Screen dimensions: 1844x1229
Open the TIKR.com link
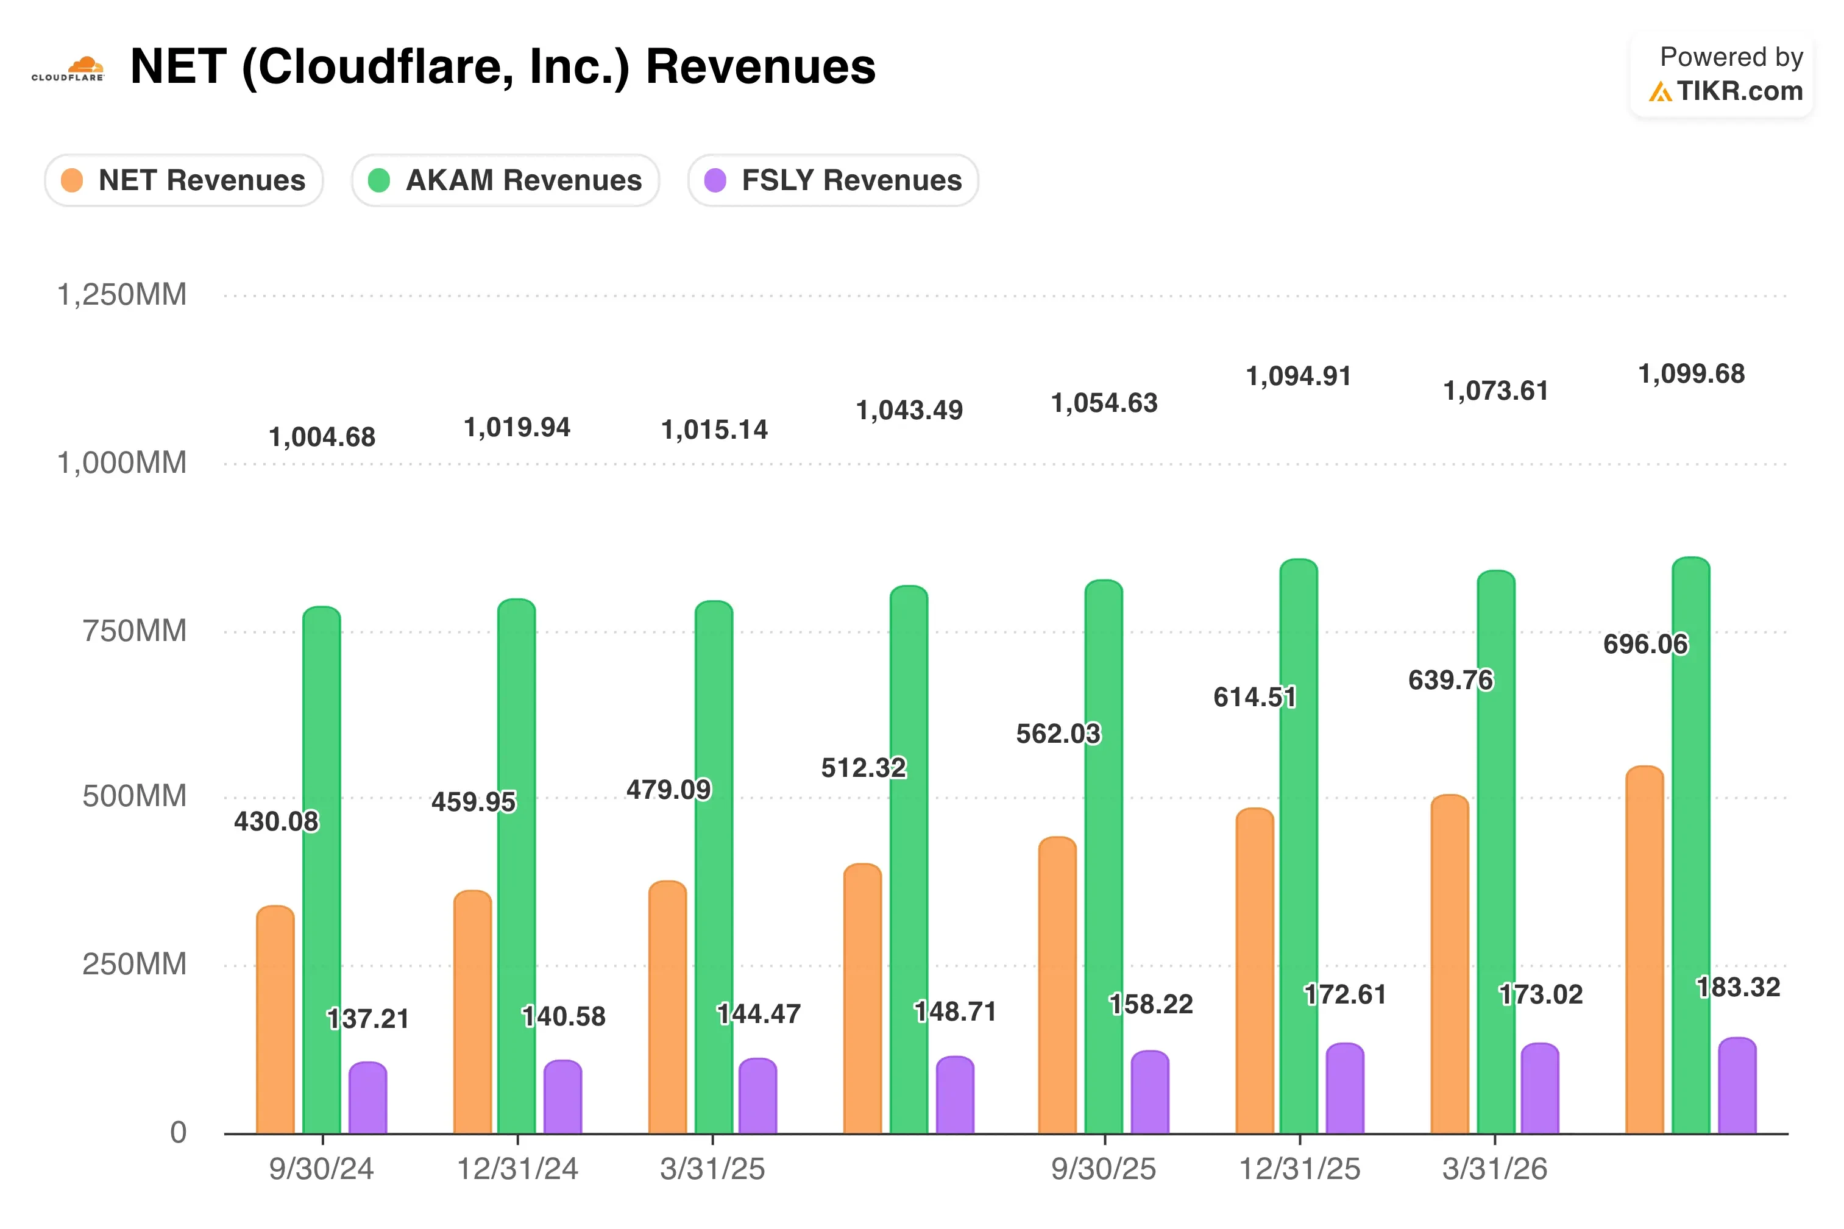click(1739, 91)
